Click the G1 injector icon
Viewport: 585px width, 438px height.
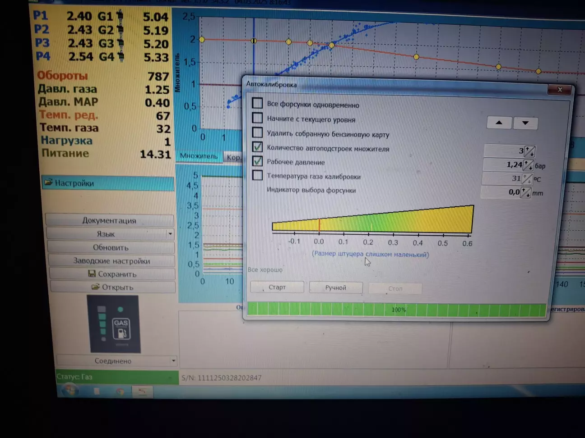[x=120, y=16]
